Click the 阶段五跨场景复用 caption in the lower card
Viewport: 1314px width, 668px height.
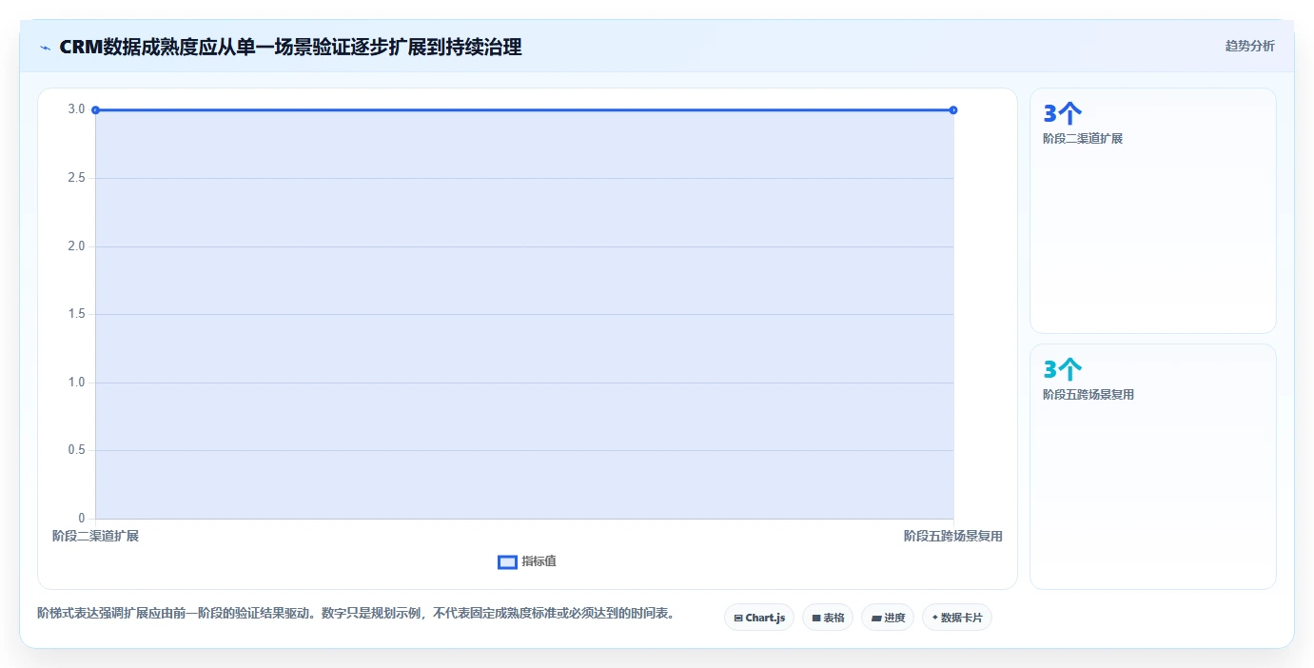(x=1088, y=395)
